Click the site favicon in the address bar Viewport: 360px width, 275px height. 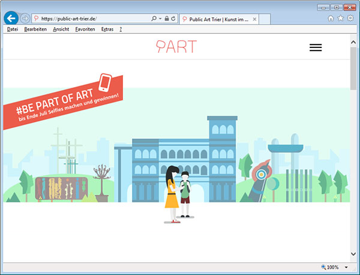pyautogui.click(x=36, y=19)
